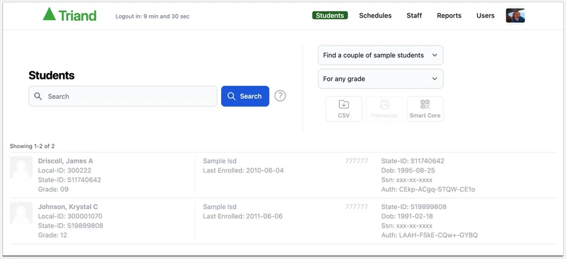The image size is (566, 259).
Task: Click the Triand triangle logo
Action: coord(49,14)
